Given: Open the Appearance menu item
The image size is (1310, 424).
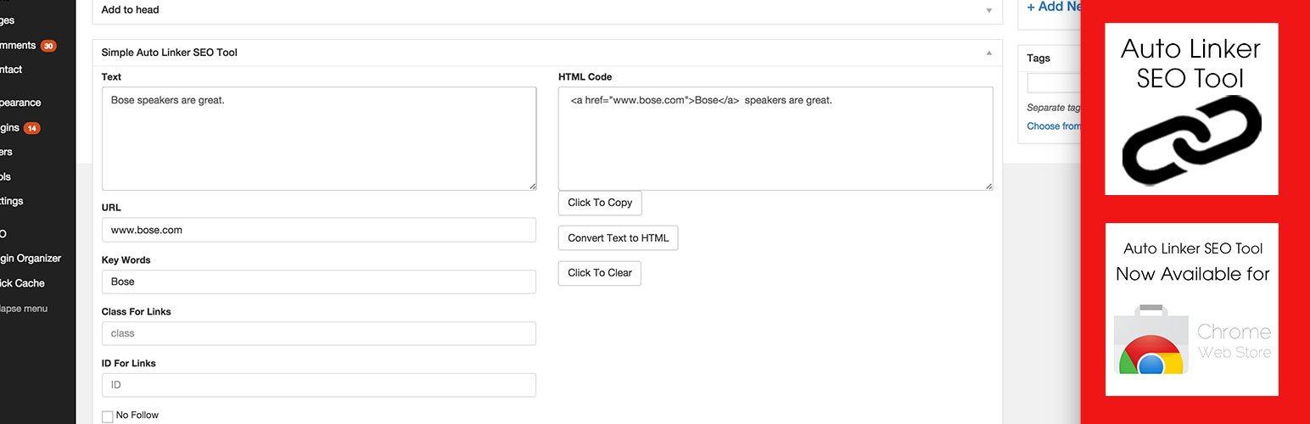Looking at the screenshot, I should coord(20,103).
